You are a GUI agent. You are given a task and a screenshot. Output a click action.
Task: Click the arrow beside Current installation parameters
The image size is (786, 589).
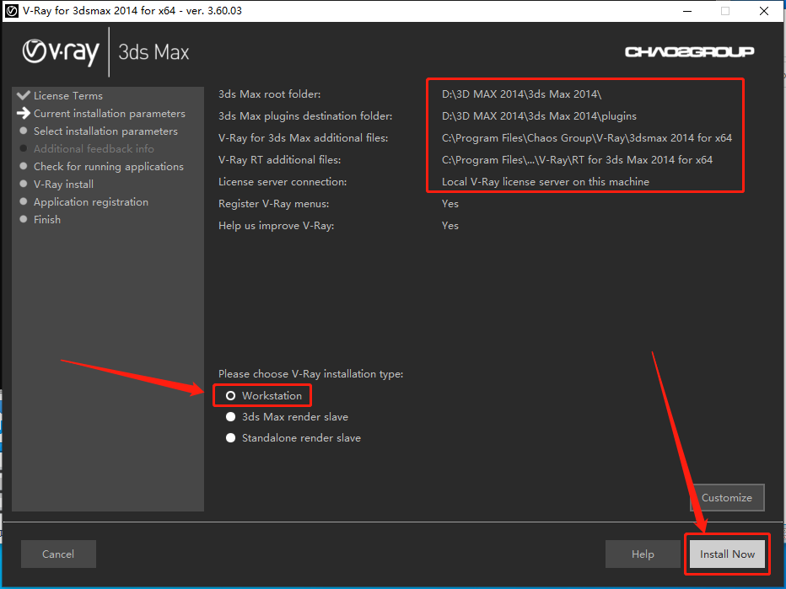point(23,113)
